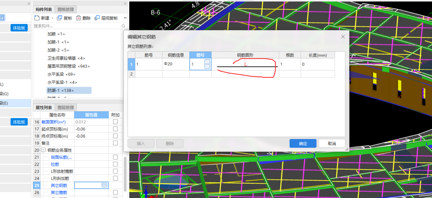Viewport: 432px width, 198px height.
Task: Switch to the 图层管理 tab
Action: click(x=66, y=107)
